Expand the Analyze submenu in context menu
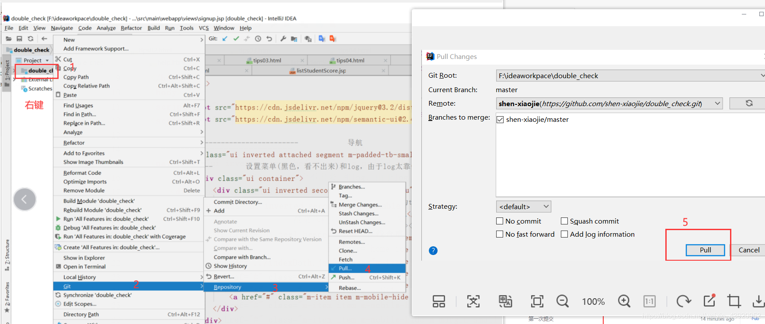765x324 pixels. (x=202, y=132)
